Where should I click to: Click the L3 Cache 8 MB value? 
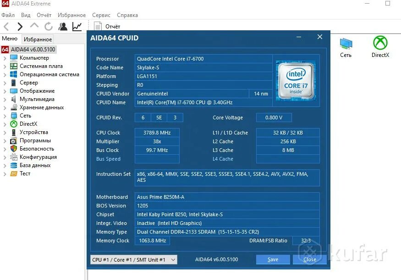tap(288, 150)
